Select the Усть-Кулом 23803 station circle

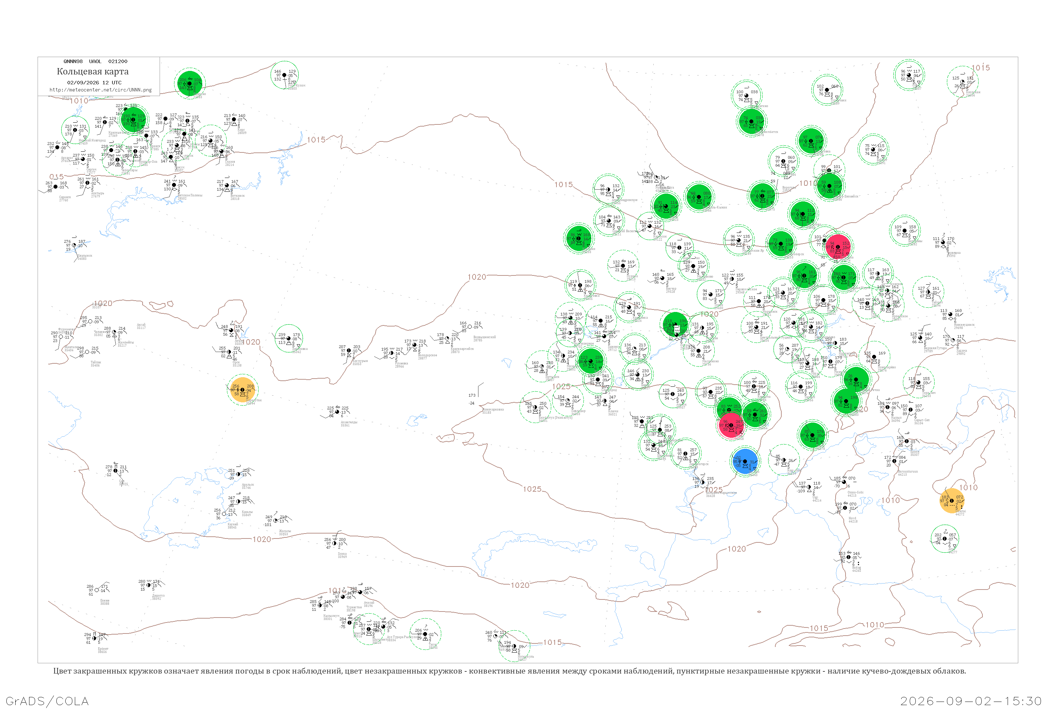tap(284, 75)
